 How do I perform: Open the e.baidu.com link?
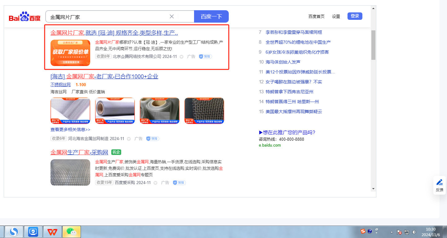(x=270, y=145)
